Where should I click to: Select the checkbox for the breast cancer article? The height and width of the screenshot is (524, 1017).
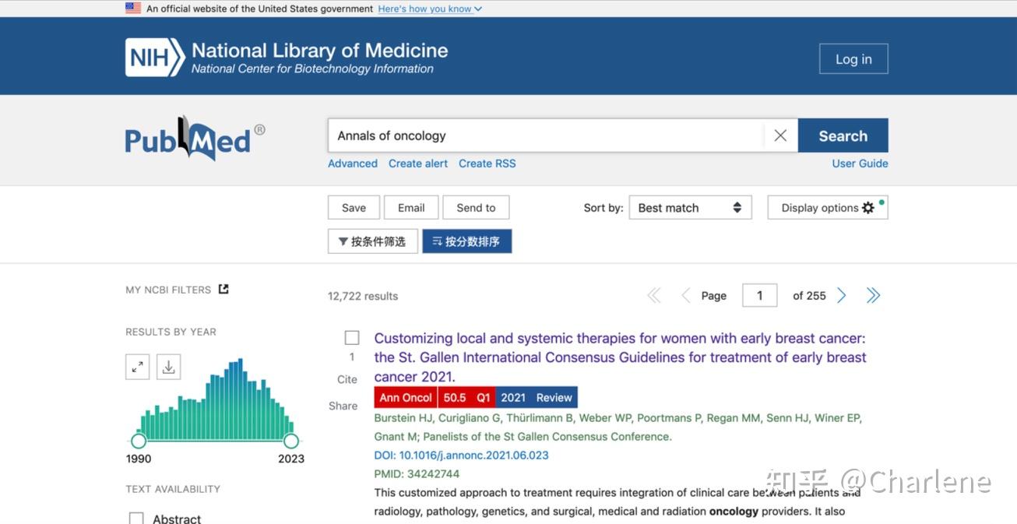(x=351, y=337)
